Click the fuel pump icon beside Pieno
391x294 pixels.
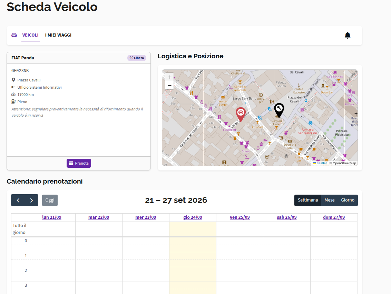coord(13,101)
